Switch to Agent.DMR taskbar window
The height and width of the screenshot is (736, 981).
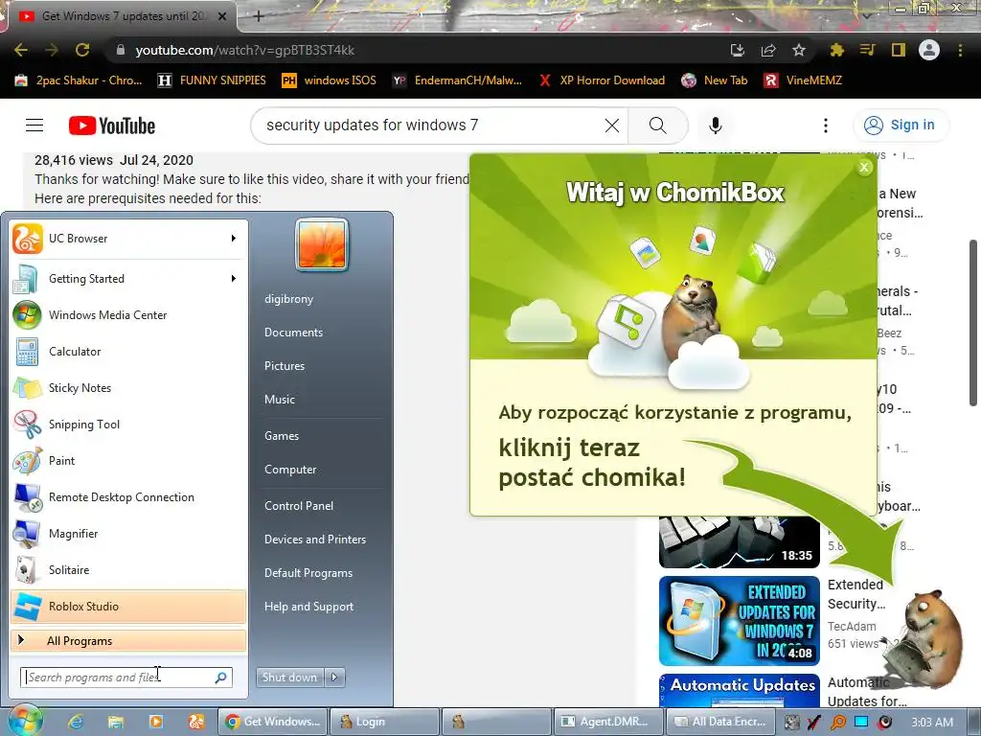[x=608, y=722]
